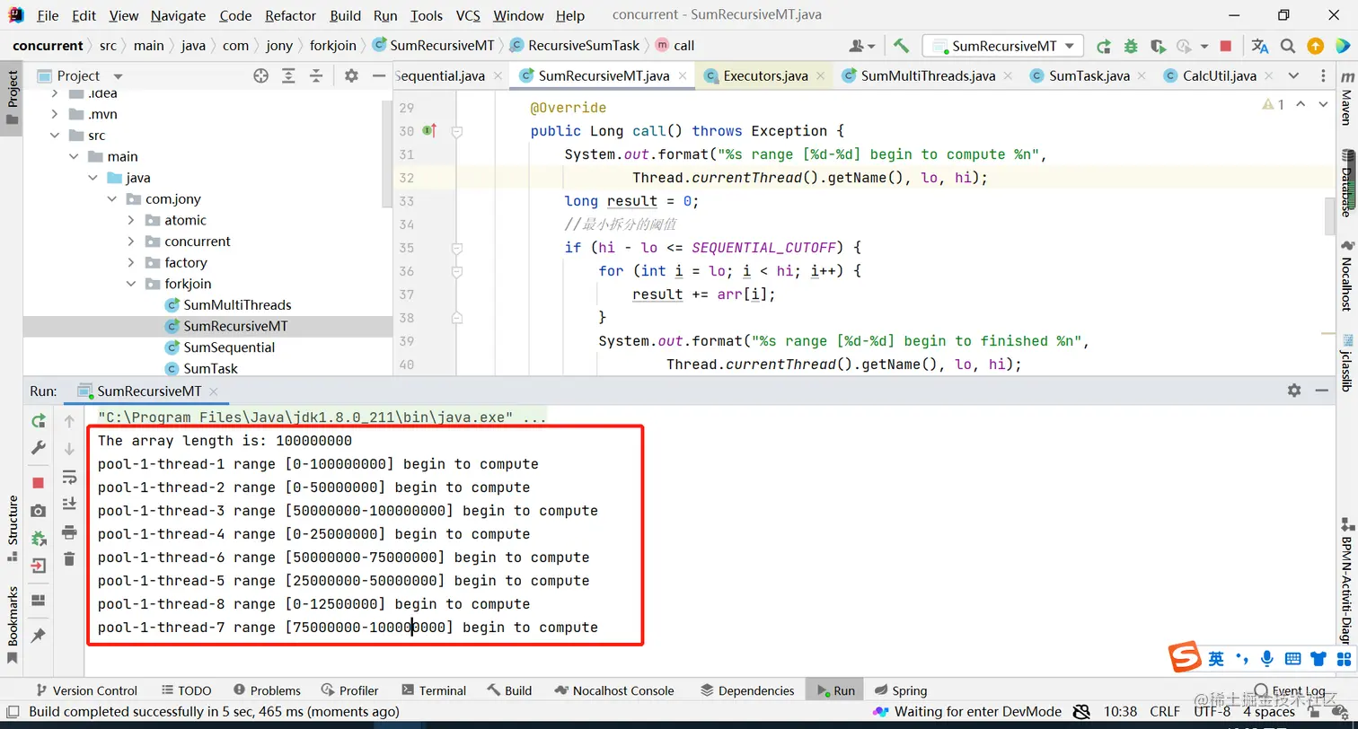
Task: Click the print icon in Run panel
Action: click(x=69, y=532)
